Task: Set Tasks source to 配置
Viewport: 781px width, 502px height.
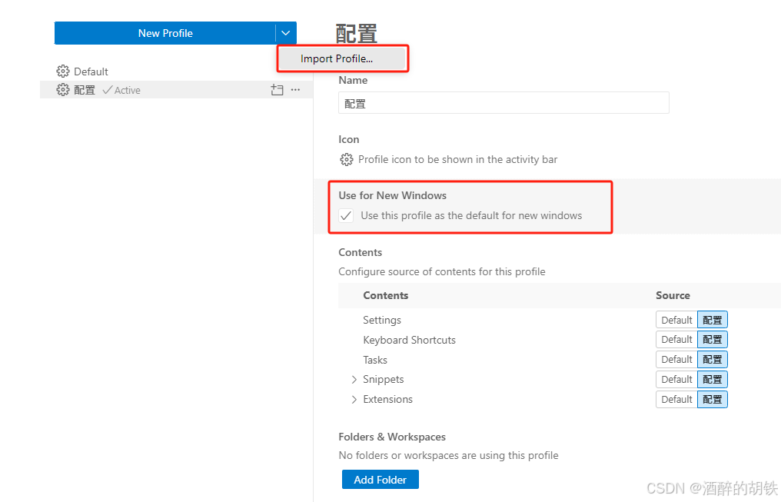Action: [x=713, y=360]
